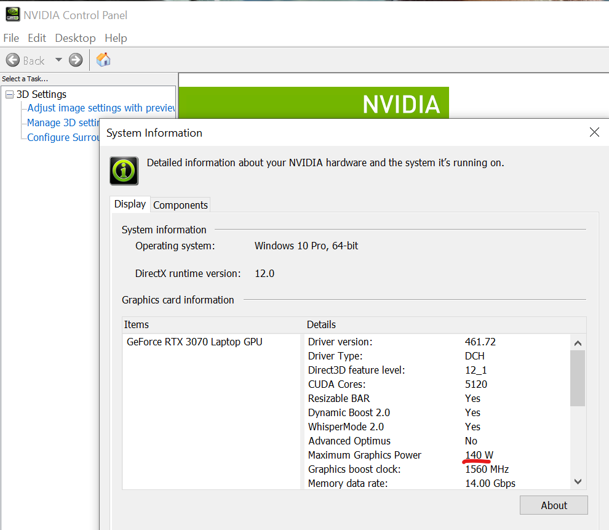Click the Details column header
This screenshot has width=609, height=530.
click(445, 324)
